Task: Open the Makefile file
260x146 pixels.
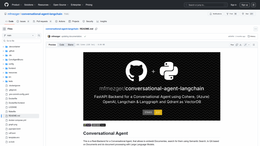Action: click(12, 112)
